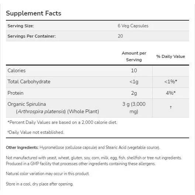Click the % Daily Value column header
This screenshot has width=195, height=195.
pyautogui.click(x=171, y=56)
